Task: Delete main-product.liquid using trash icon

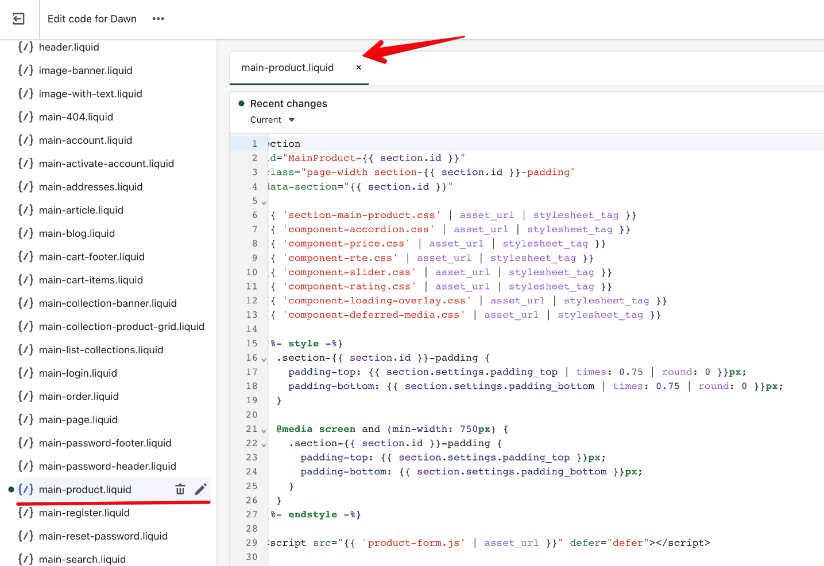Action: pos(180,489)
